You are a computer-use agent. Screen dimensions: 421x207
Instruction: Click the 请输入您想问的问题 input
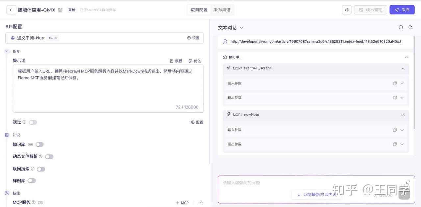(x=316, y=190)
